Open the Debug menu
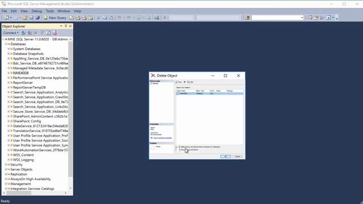 click(x=37, y=11)
